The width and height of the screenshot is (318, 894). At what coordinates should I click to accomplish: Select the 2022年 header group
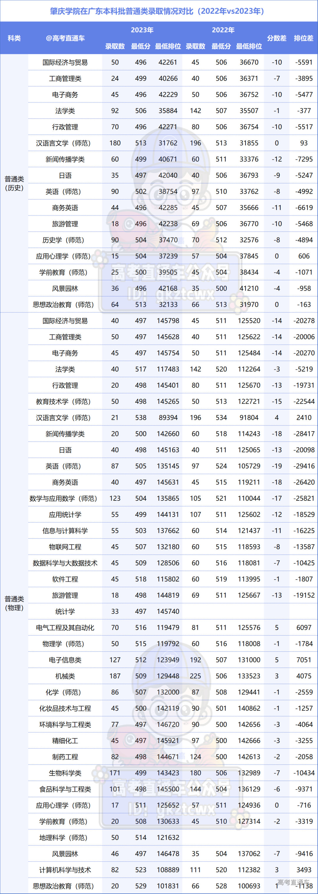pos(223,30)
